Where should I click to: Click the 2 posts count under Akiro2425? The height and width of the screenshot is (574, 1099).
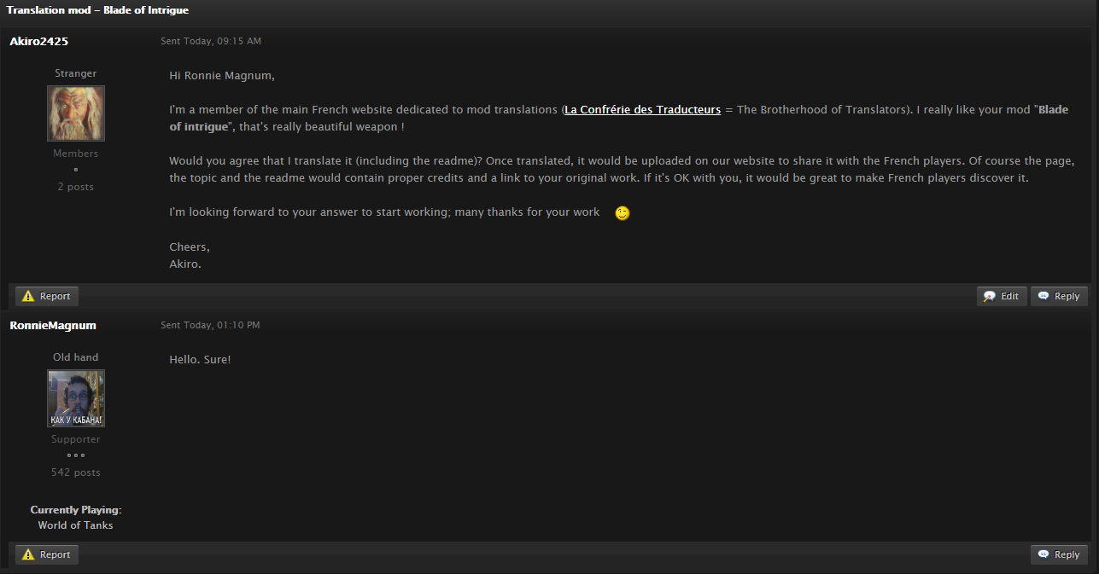coord(75,187)
